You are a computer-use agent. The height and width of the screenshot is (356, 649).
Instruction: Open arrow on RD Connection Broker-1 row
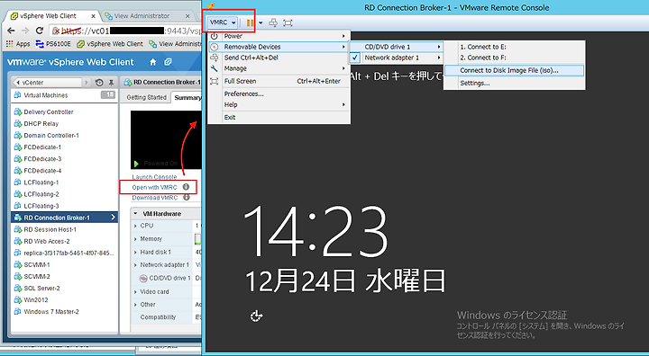(113, 218)
